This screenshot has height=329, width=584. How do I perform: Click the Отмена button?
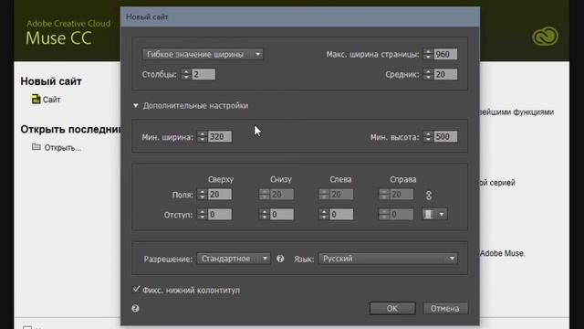(445, 309)
